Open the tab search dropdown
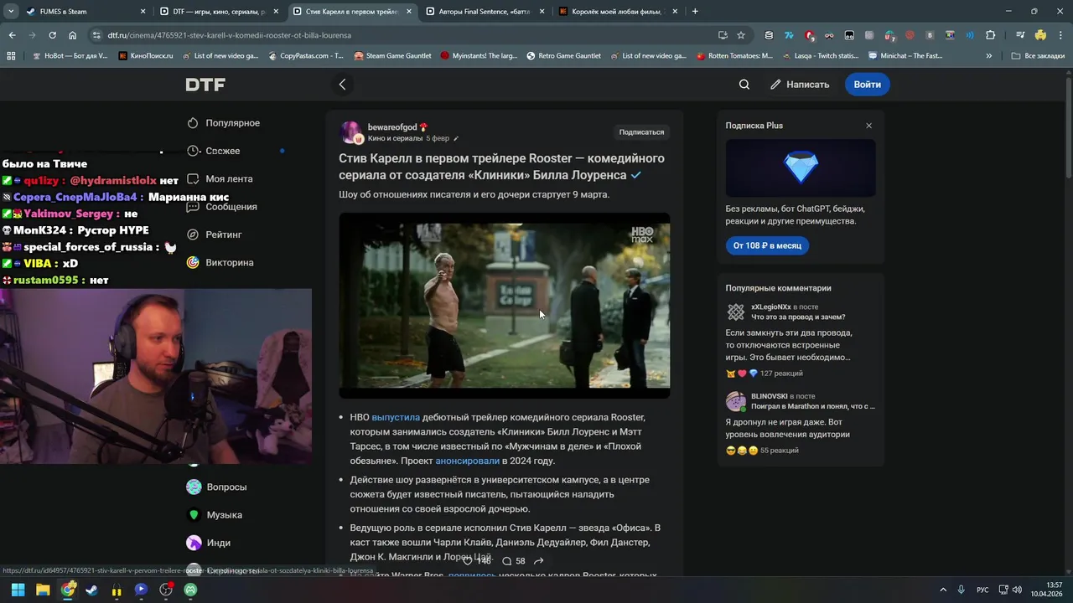Screen dimensions: 1073x603 11,12
